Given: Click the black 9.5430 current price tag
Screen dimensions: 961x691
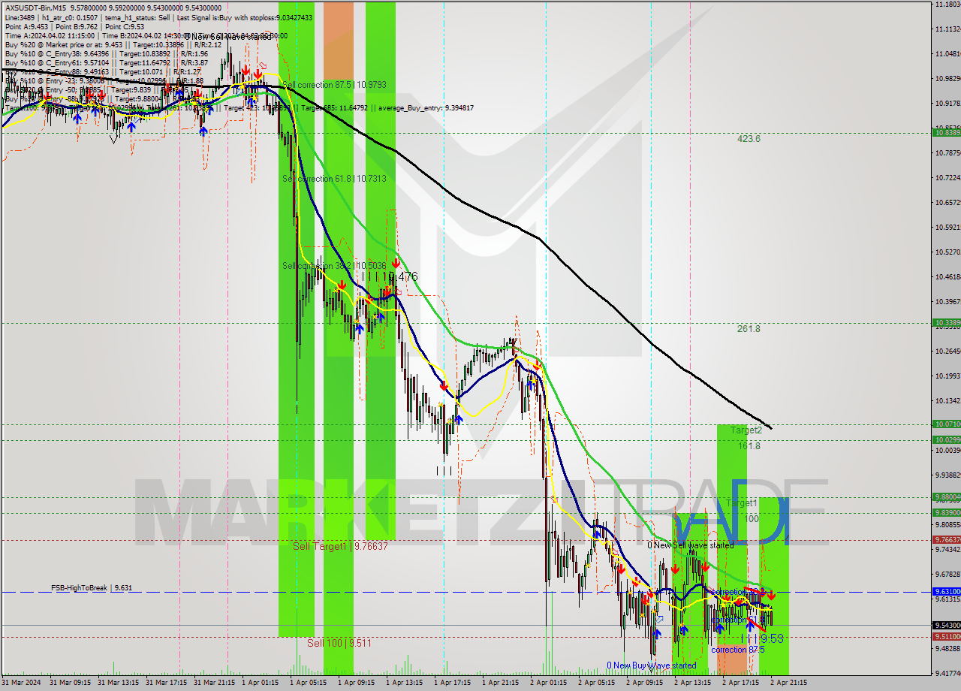Looking at the screenshot, I should (x=946, y=625).
